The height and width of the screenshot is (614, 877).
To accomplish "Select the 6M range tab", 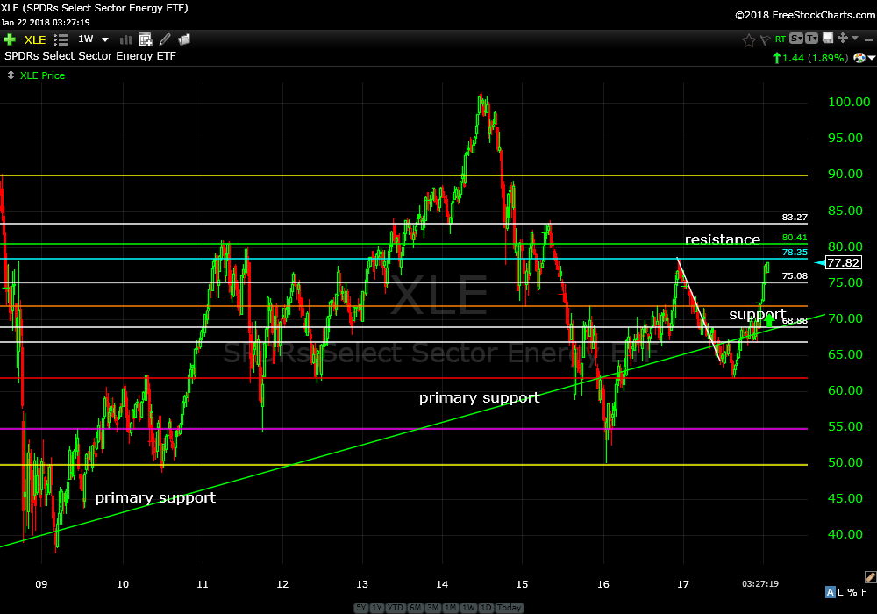I will pos(414,608).
